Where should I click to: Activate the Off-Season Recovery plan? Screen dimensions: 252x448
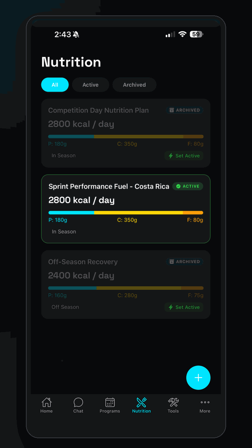[x=184, y=307]
